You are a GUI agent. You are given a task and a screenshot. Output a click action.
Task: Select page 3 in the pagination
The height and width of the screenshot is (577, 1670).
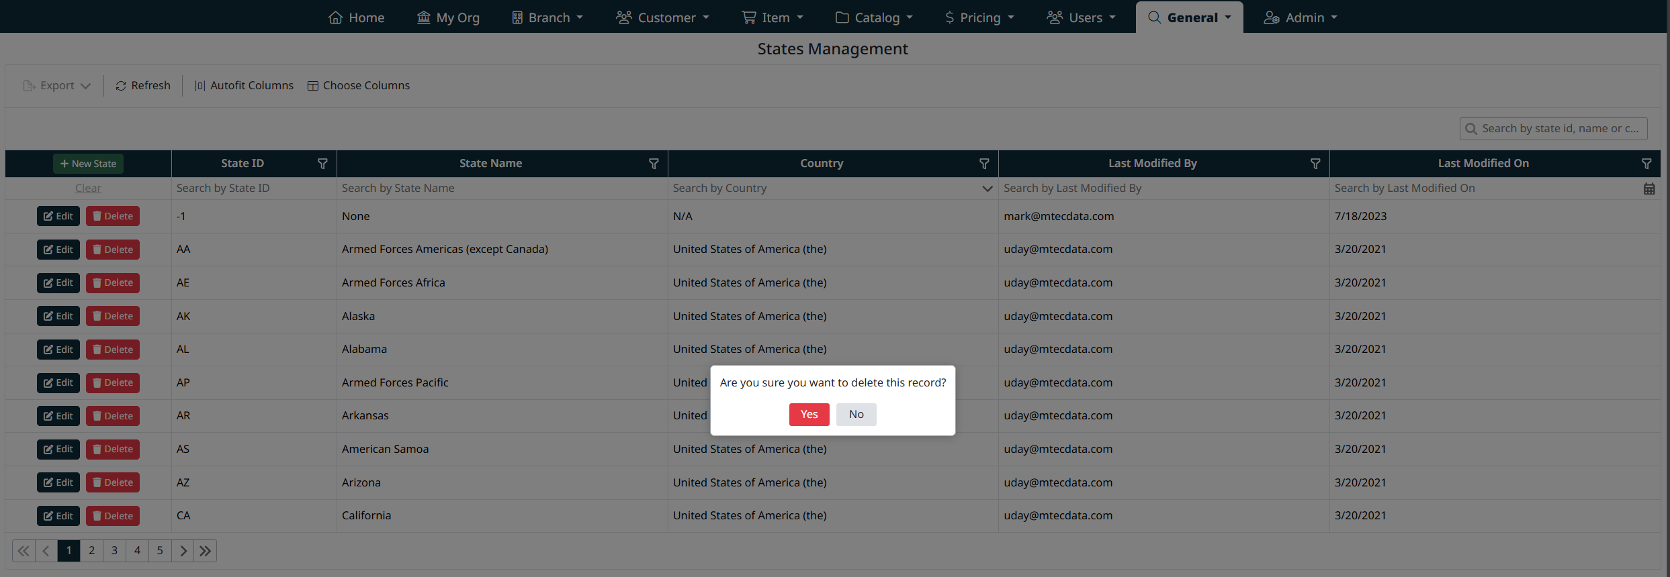tap(114, 551)
